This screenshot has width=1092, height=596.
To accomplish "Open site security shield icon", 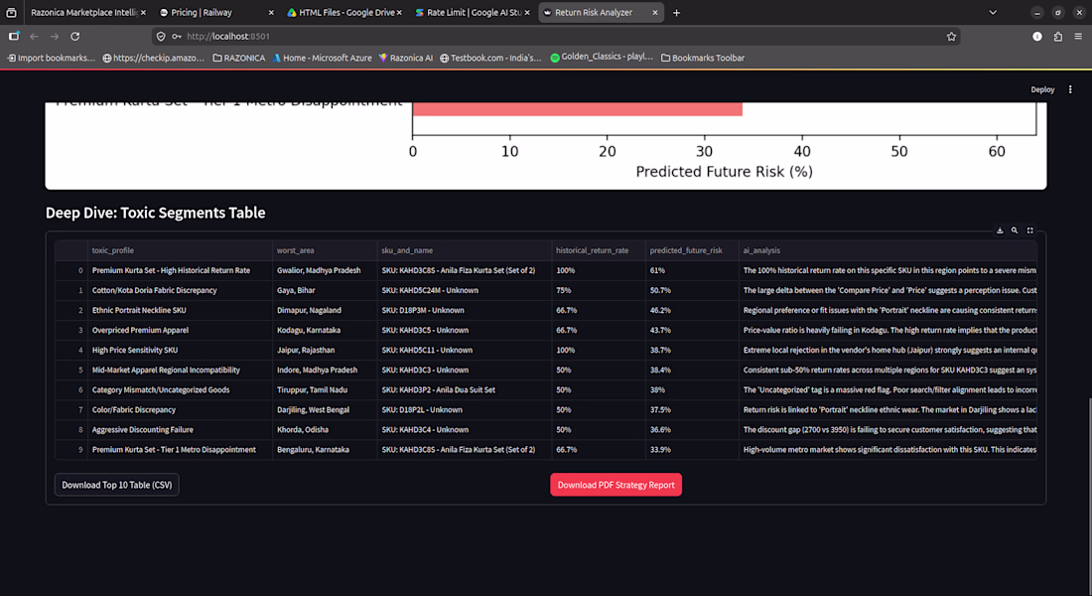I will [x=161, y=36].
